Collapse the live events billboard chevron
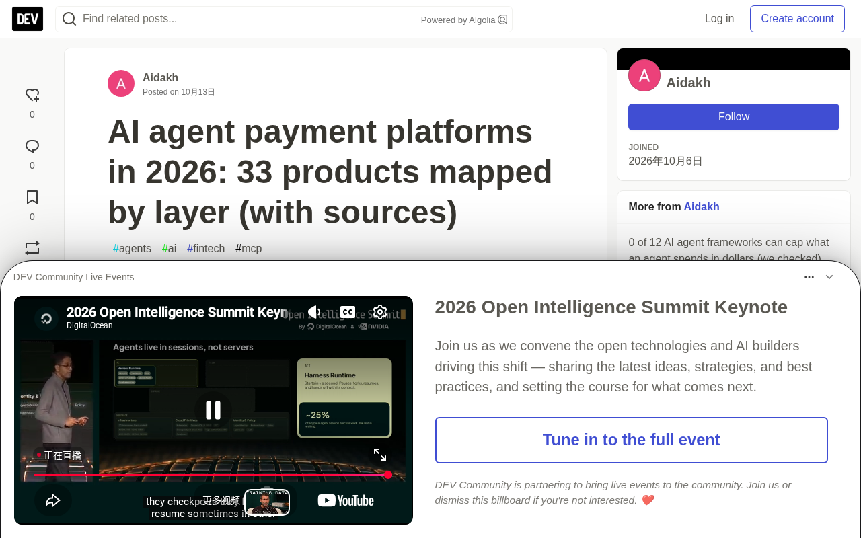This screenshot has width=861, height=538. 829,277
